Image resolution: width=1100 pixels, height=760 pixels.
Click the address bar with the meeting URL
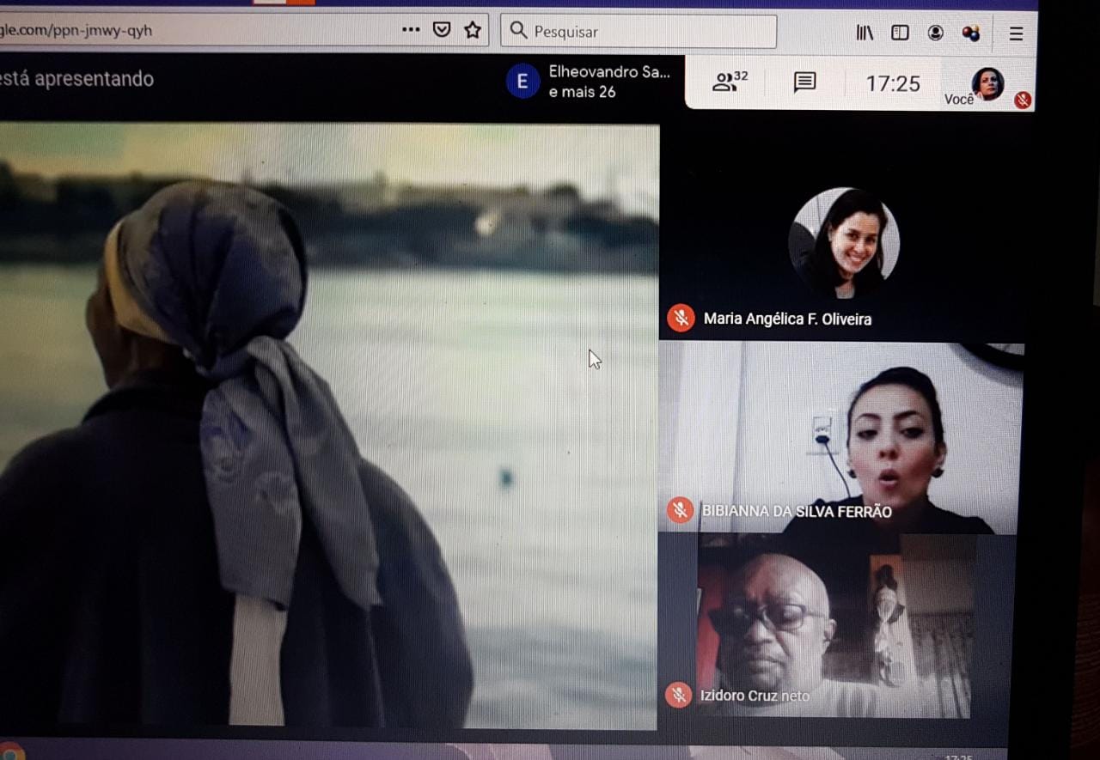point(189,31)
